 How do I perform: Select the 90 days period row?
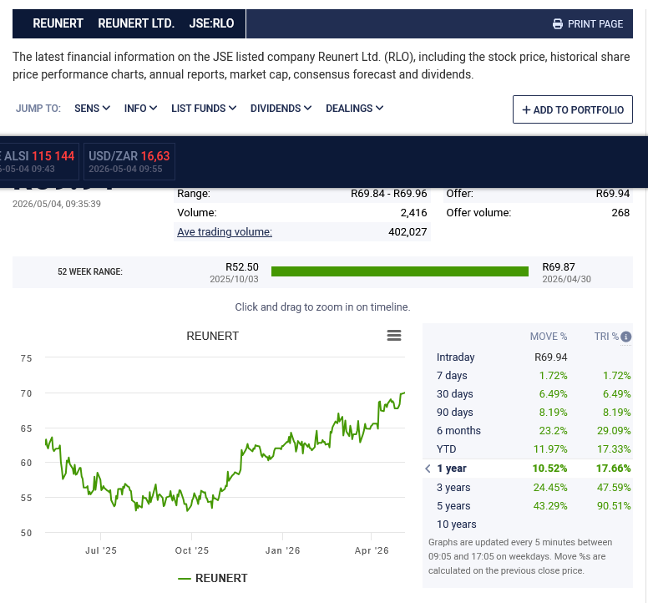[x=527, y=412]
